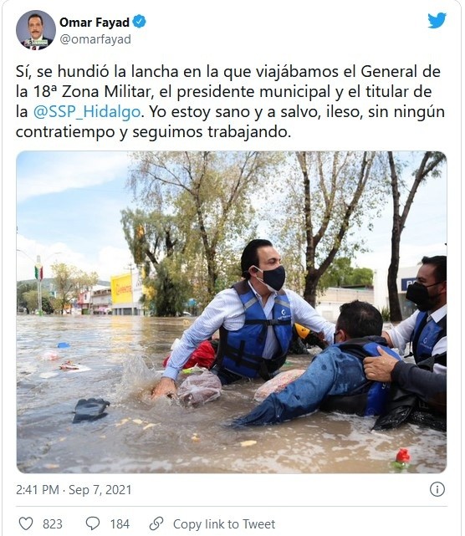Enlarge the flood rescue photo
465x536 pixels.
point(232,312)
